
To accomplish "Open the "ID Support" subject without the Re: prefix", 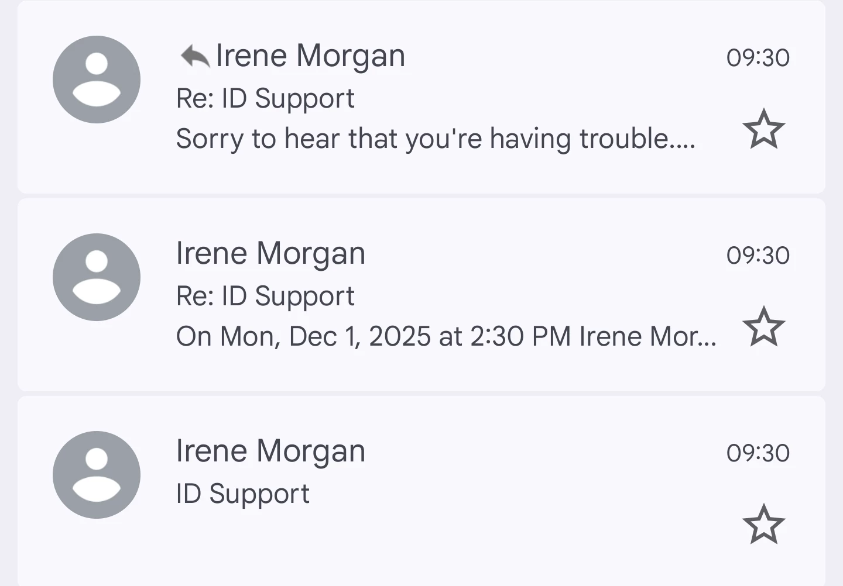I will (242, 494).
